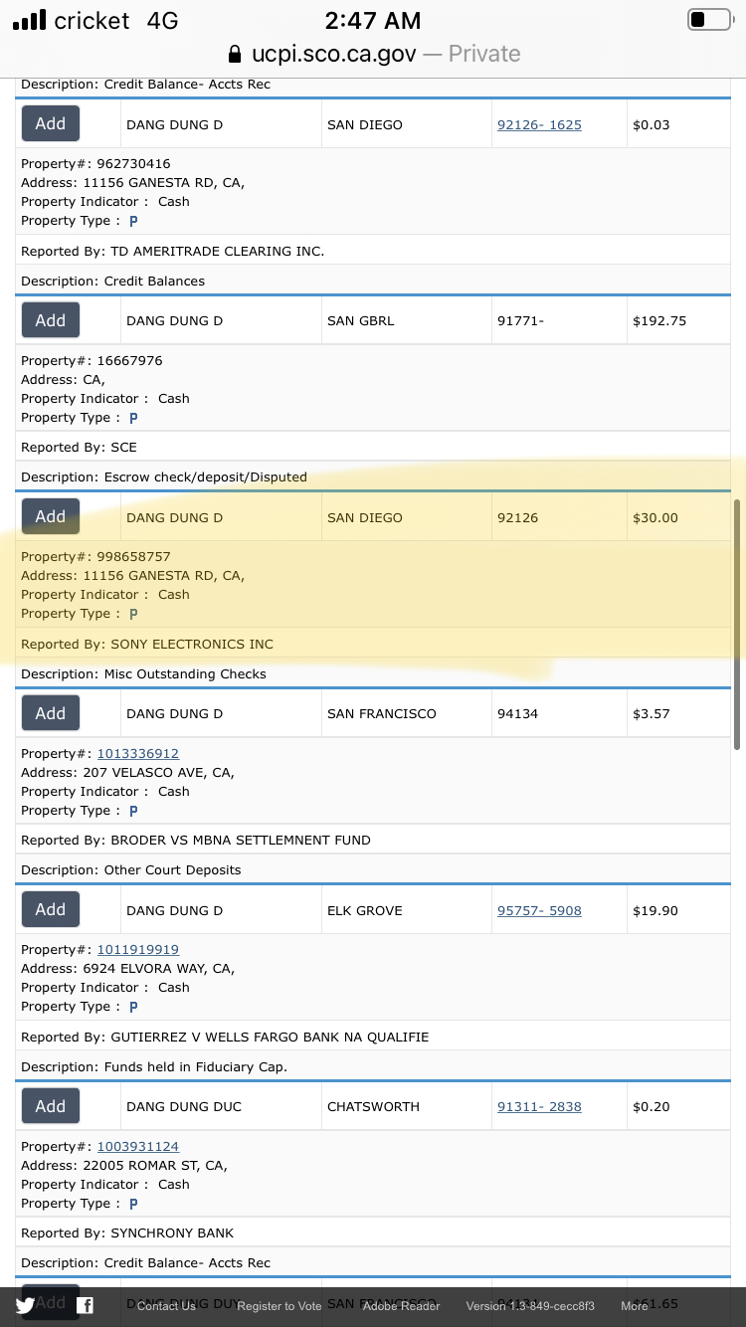The width and height of the screenshot is (746, 1327).
Task: Add the $30.00 Sony Electronics property
Action: click(51, 516)
